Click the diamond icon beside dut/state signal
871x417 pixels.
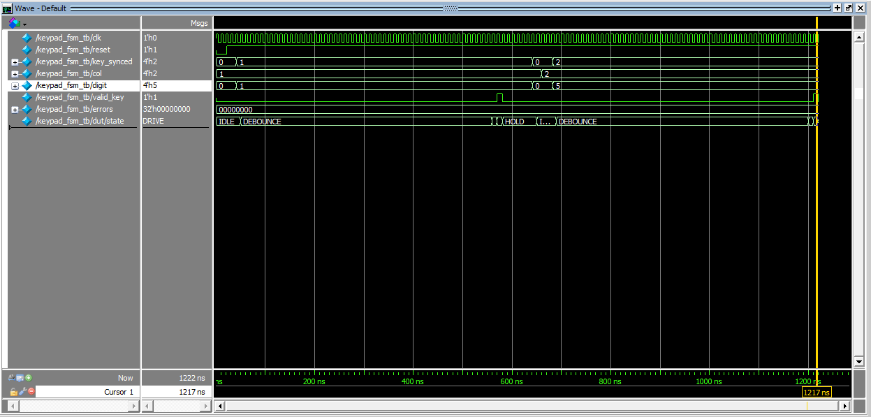(x=27, y=121)
